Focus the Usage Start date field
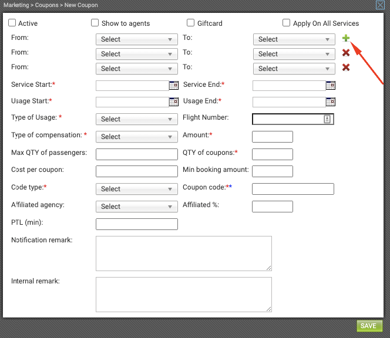 tap(132, 102)
